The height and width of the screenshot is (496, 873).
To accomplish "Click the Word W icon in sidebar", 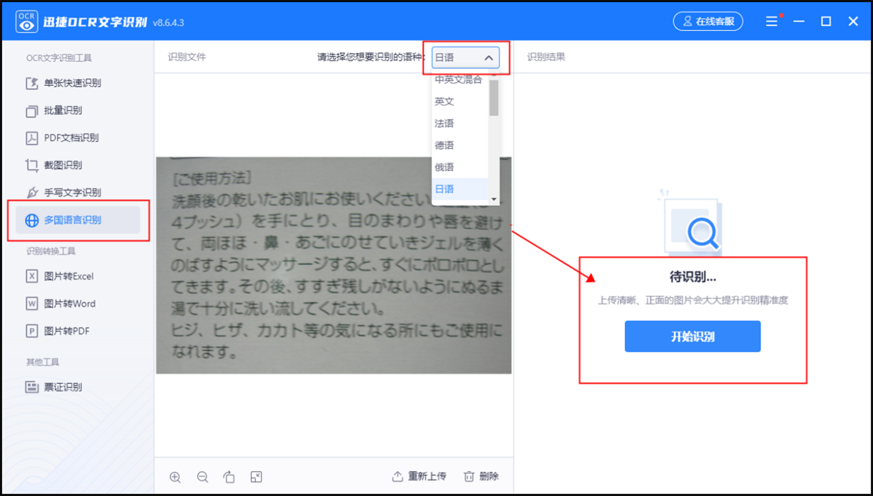I will pyautogui.click(x=32, y=303).
